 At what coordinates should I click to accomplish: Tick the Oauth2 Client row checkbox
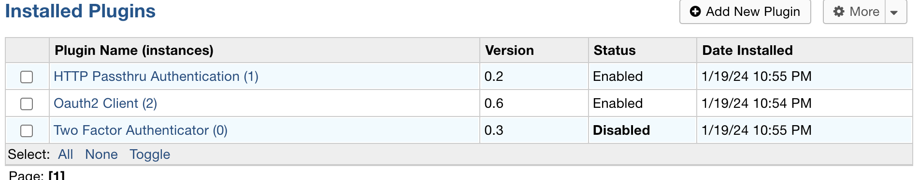(x=27, y=104)
